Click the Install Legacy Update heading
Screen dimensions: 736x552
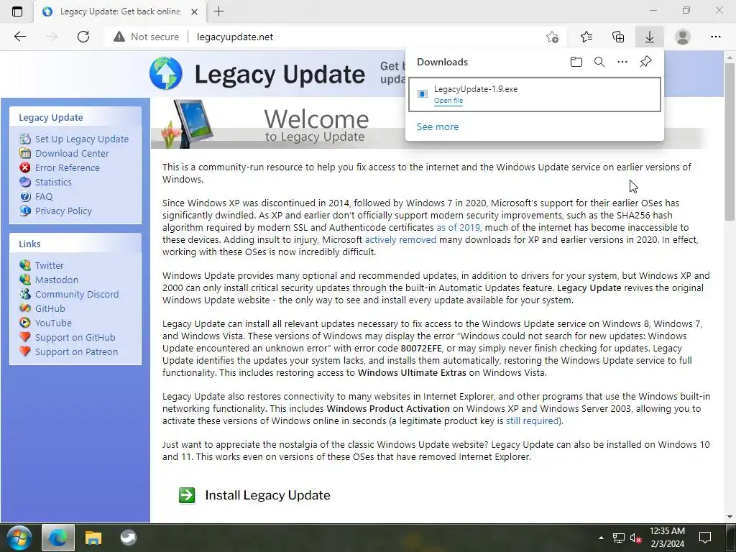[x=267, y=495]
